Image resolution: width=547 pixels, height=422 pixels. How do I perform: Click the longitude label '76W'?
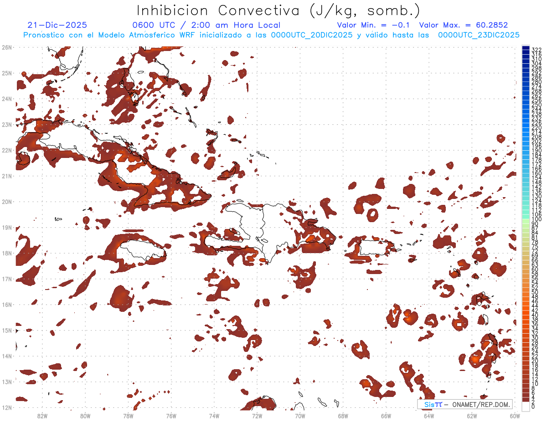coord(171,416)
